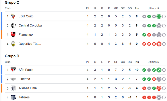
Task: Open the Alianza Lima team link
Action: click(x=28, y=88)
